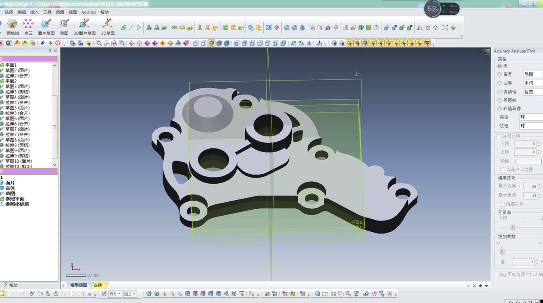Open the 测量 menu
This screenshot has width=543, height=303.
coord(60,12)
